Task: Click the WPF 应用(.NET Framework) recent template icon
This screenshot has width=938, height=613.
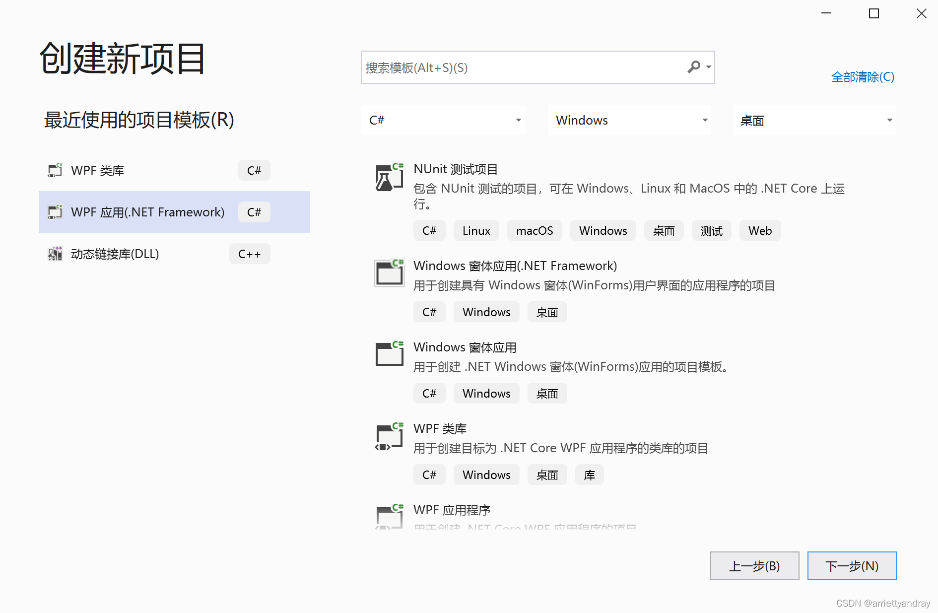Action: point(55,212)
